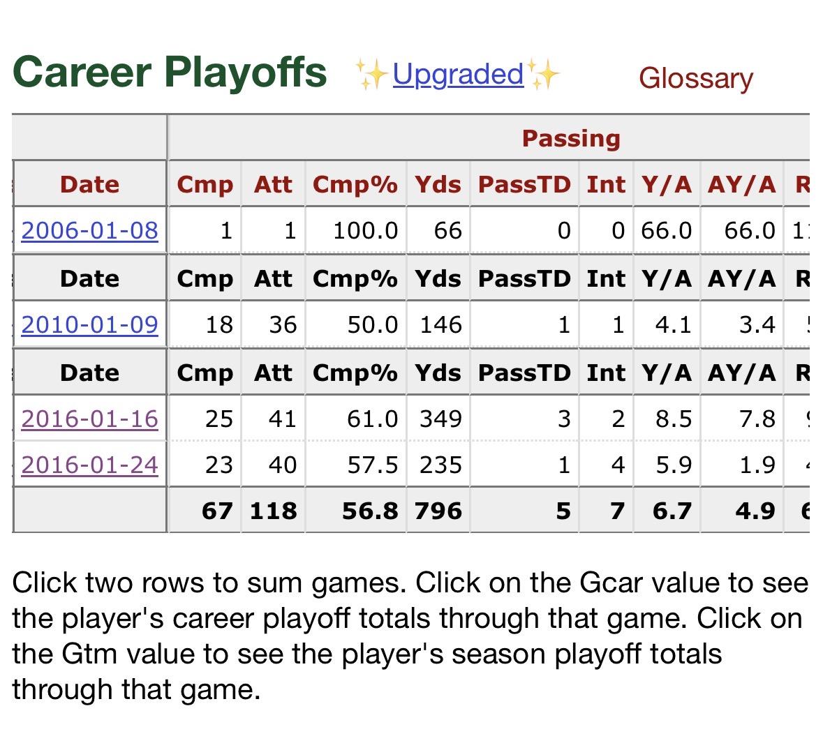Image resolution: width=823 pixels, height=750 pixels.
Task: Open the 2006-01-08 game link
Action: coord(90,230)
